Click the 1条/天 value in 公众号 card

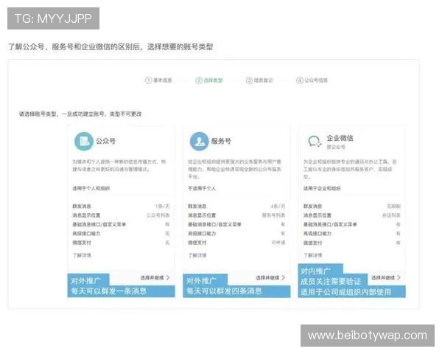[x=162, y=206]
